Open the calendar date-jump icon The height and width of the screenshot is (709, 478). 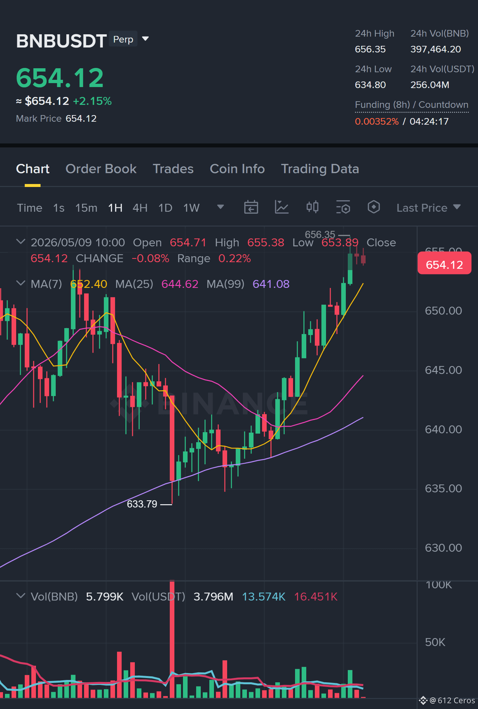251,207
